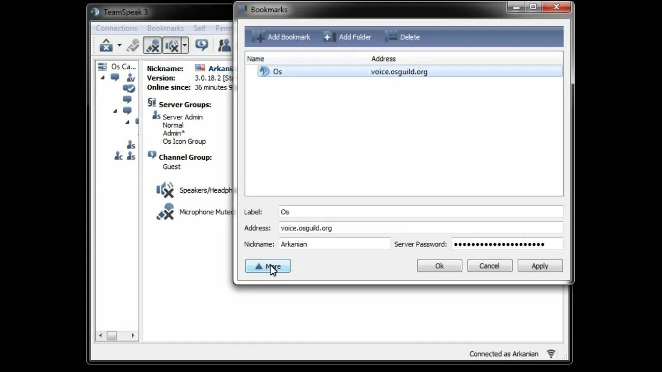Click the Add Bookmark toolbar button
Image resolution: width=662 pixels, height=372 pixels.
[x=281, y=37]
